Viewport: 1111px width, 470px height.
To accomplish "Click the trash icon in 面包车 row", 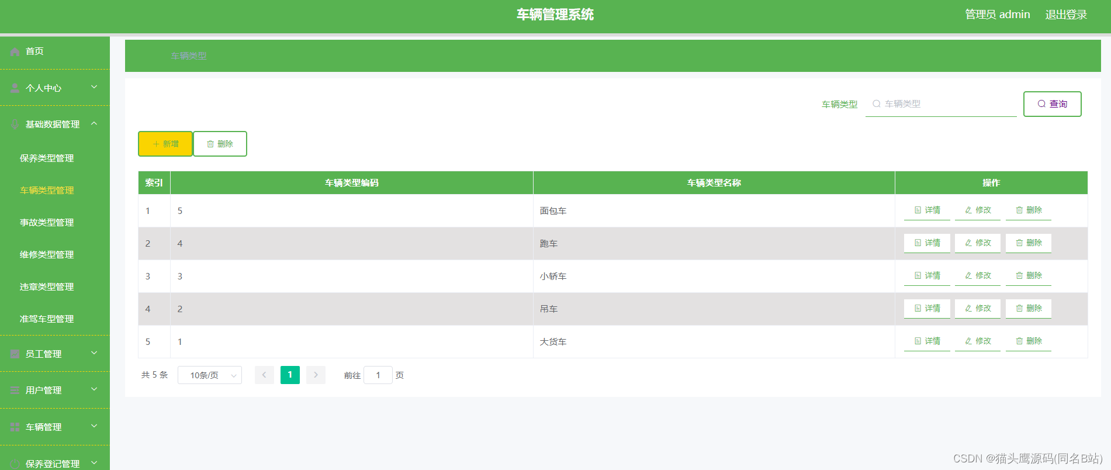I will (x=1019, y=210).
